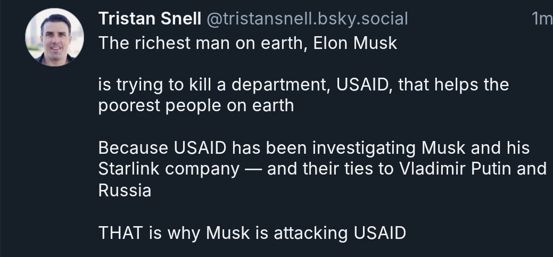The height and width of the screenshot is (257, 553).
Task: Click the line starting 'Because USAID has been'
Action: click(x=314, y=148)
